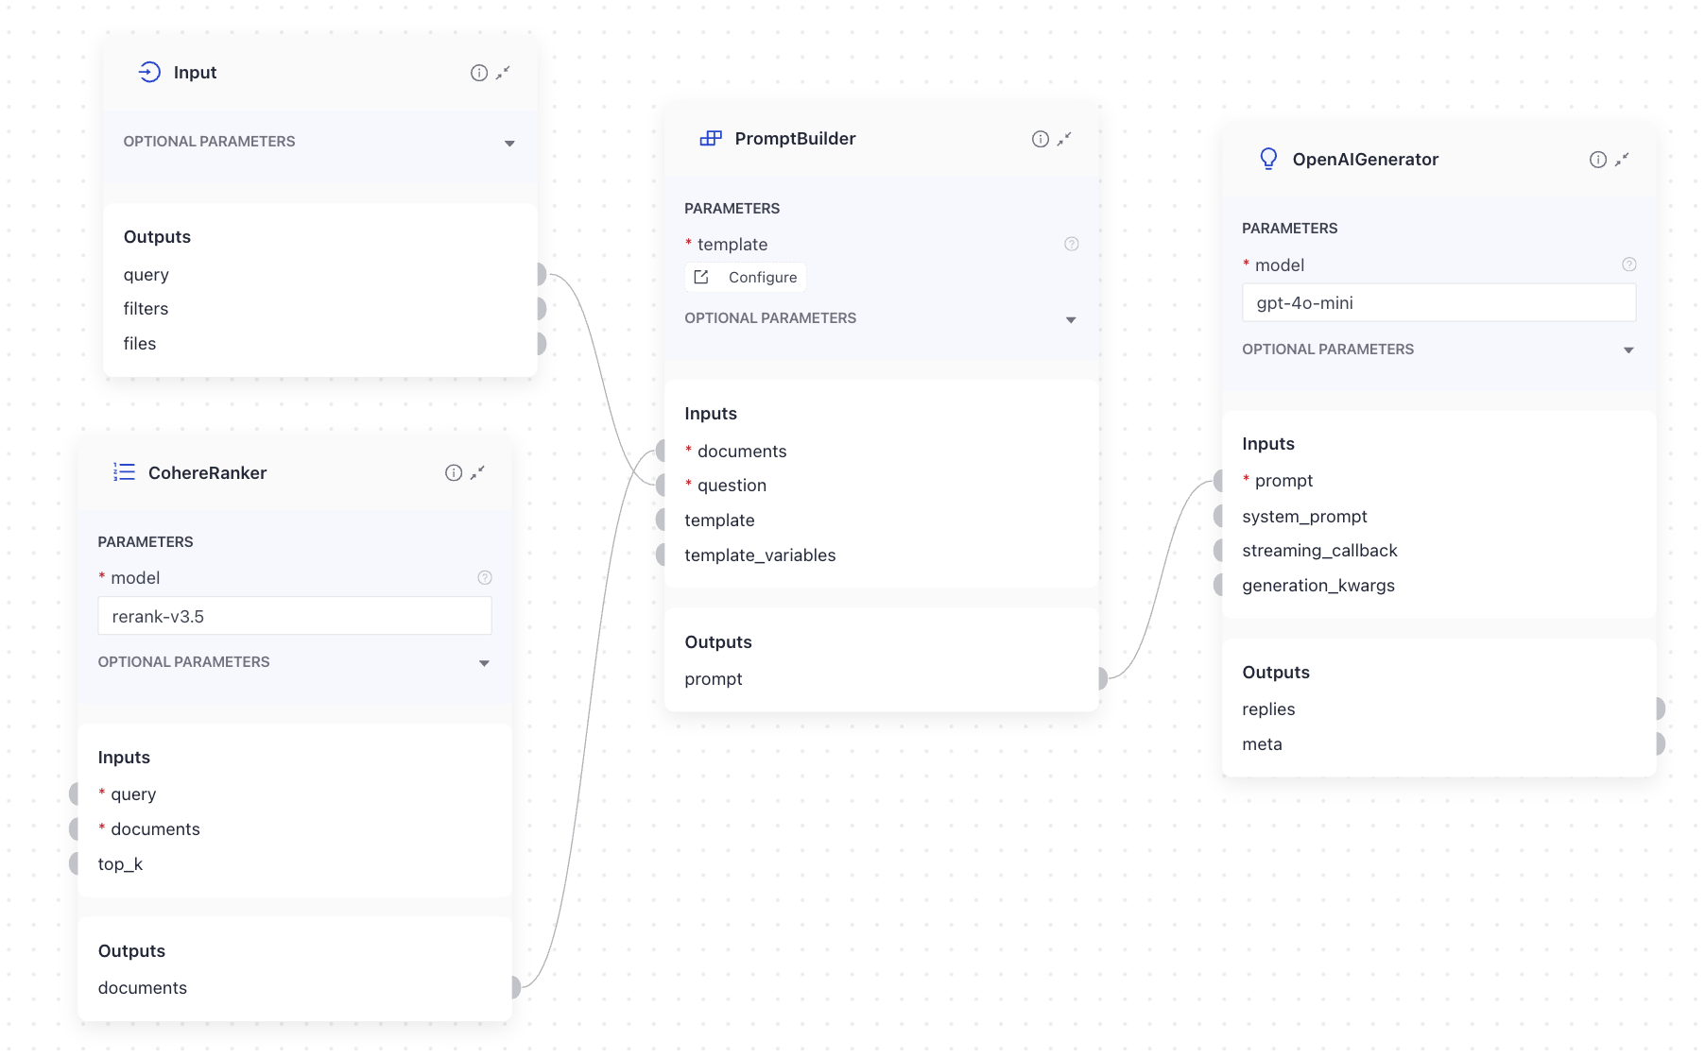Collapse the Input node card
This screenshot has width=1705, height=1058.
pyautogui.click(x=503, y=72)
